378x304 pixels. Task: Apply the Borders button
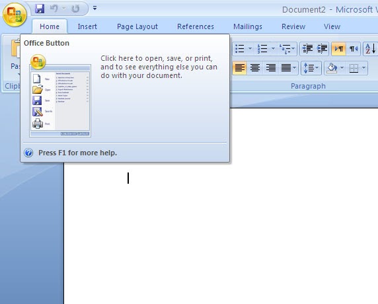[354, 68]
